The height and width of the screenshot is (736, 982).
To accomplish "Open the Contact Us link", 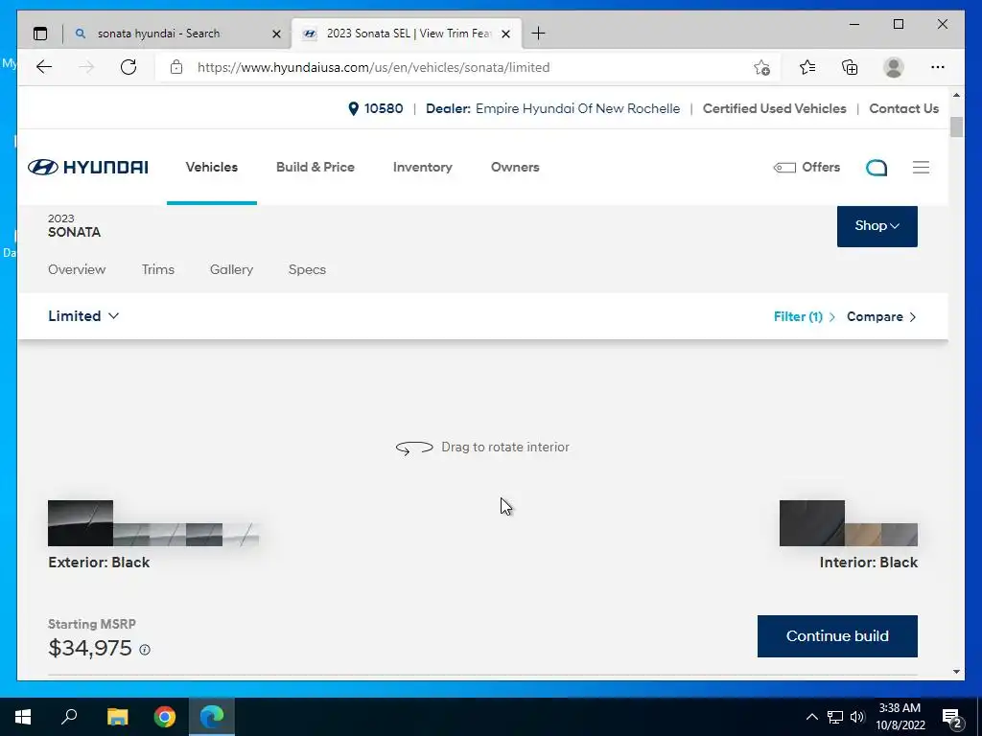I will tap(903, 109).
